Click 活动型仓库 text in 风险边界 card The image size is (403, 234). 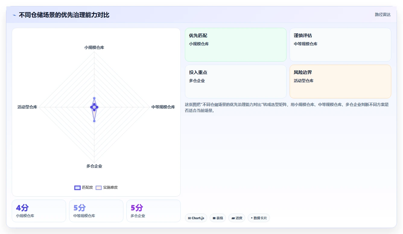[x=303, y=81]
